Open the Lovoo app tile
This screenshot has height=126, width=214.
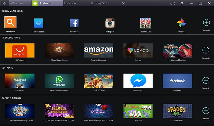pos(138,51)
